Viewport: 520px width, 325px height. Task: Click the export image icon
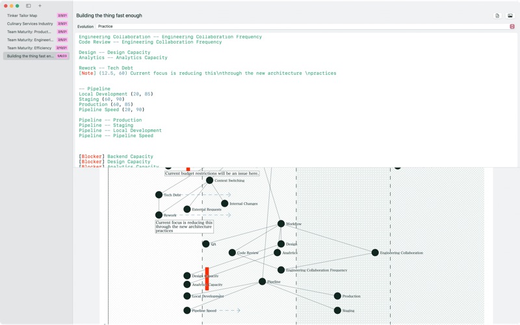[x=510, y=16]
